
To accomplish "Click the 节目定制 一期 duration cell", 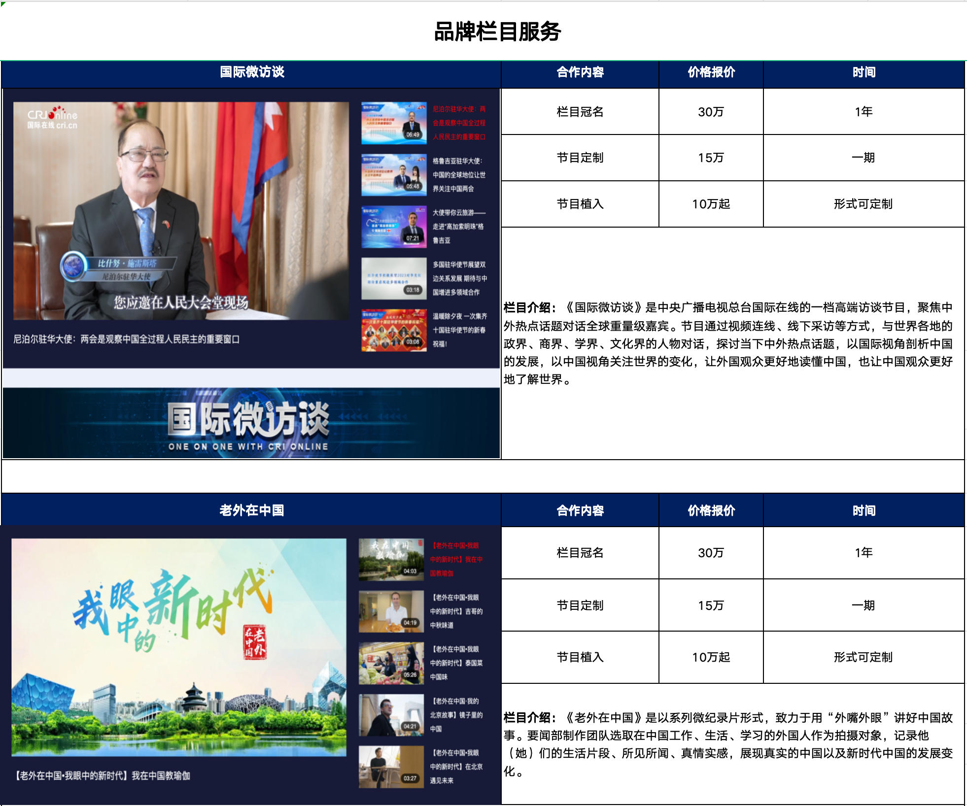I will pos(864,158).
